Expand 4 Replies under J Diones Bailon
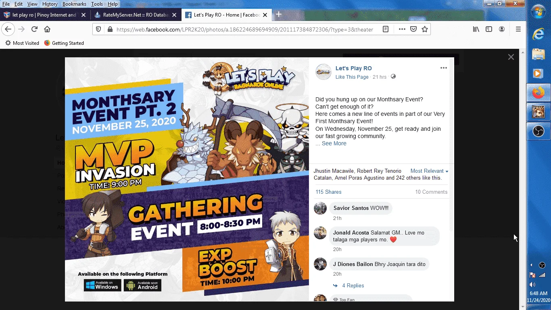The image size is (551, 310). click(353, 285)
